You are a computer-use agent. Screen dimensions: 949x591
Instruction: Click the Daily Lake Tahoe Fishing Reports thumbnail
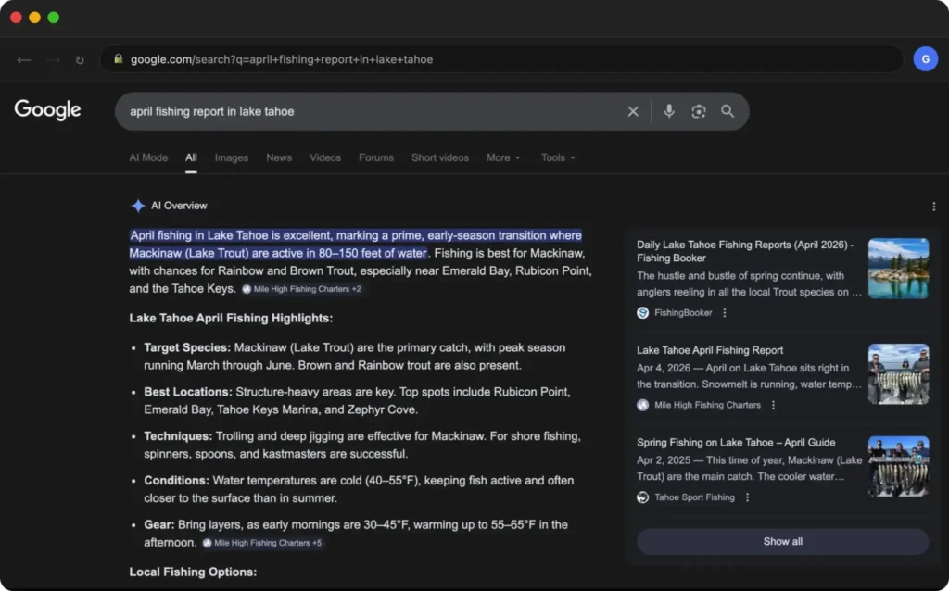pyautogui.click(x=898, y=268)
